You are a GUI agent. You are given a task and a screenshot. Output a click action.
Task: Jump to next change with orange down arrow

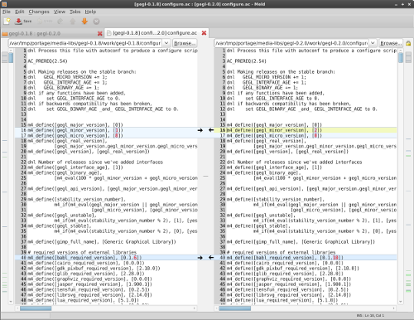point(84,22)
